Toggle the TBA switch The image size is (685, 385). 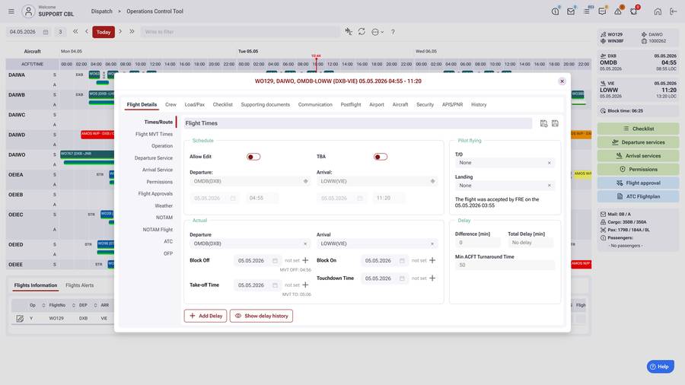point(381,157)
